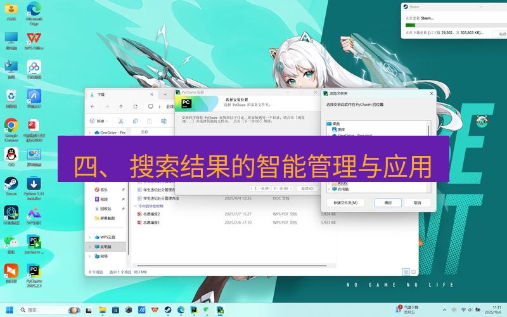Click the taskbar search box
Image resolution: width=507 pixels, height=317 pixels.
tap(49, 310)
